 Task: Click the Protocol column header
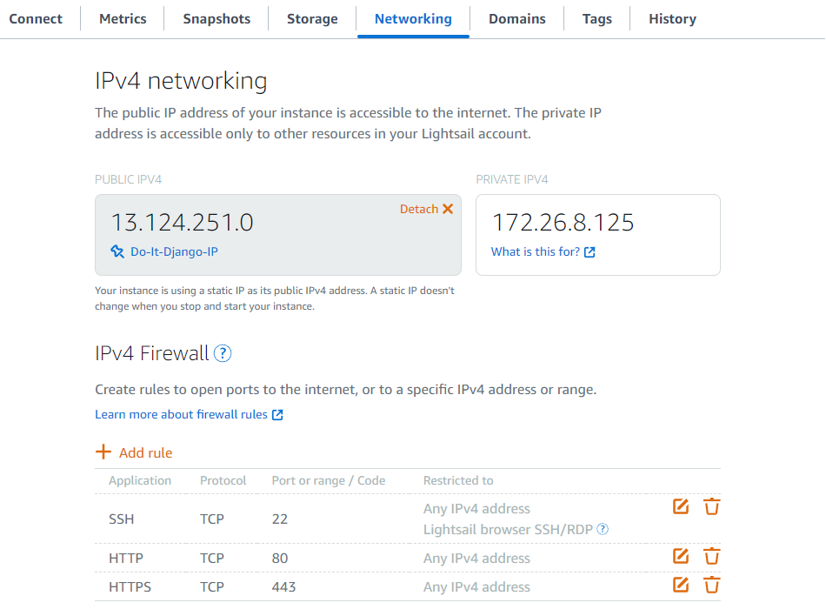223,480
